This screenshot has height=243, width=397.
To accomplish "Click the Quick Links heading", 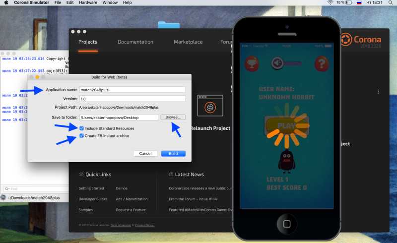I will (x=98, y=175).
